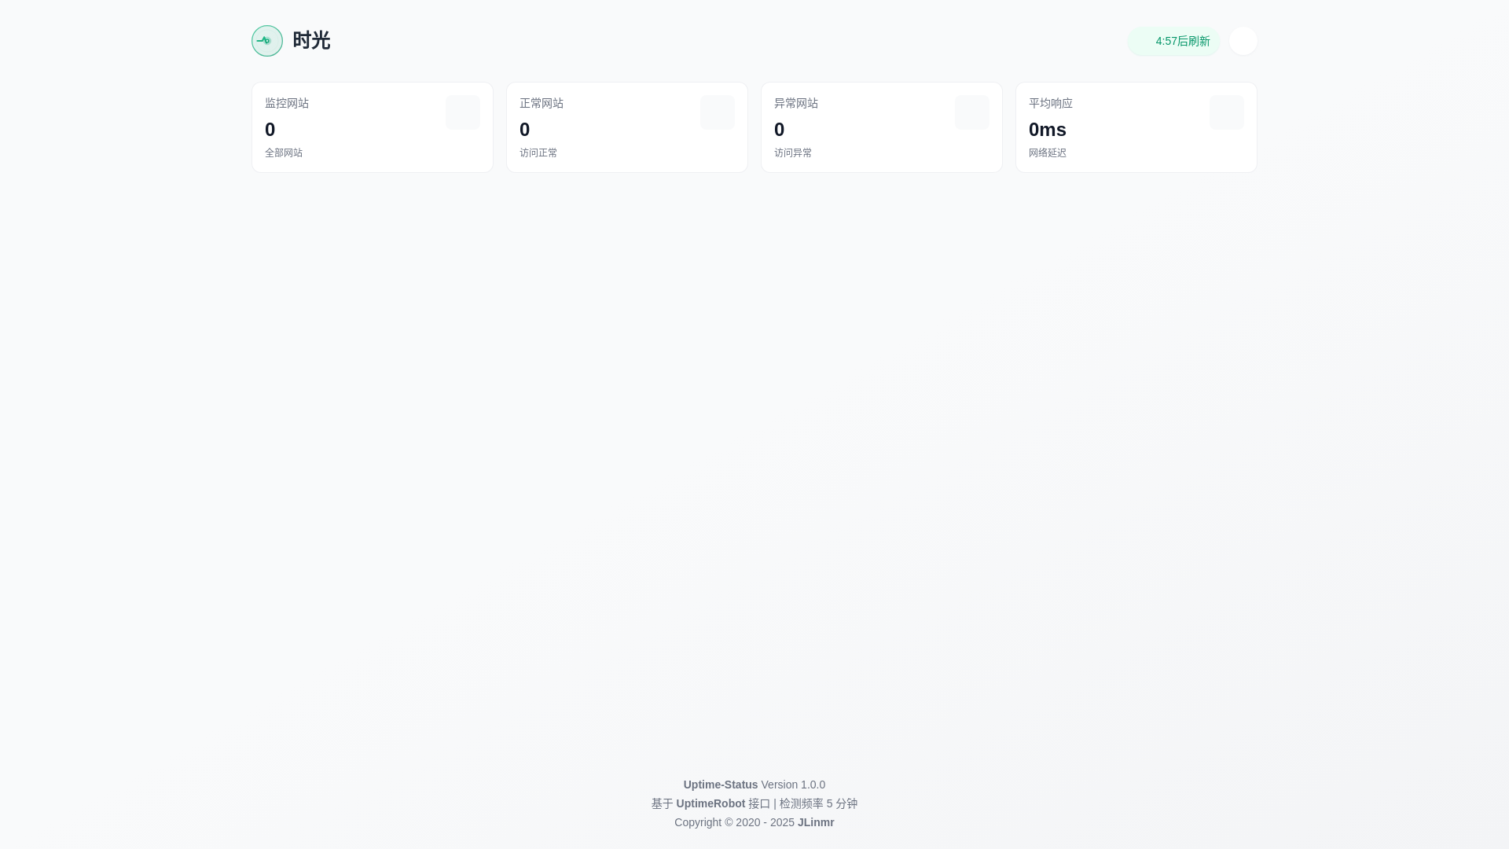Click the 访问正常 caption text
The width and height of the screenshot is (1509, 849).
538,153
